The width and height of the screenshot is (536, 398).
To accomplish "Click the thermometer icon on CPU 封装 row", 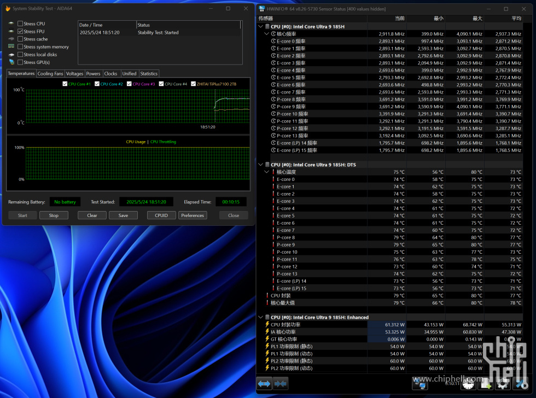I will 267,296.
